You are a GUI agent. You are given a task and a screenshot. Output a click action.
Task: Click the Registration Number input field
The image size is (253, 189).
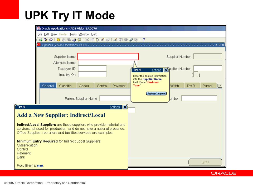click(208, 68)
